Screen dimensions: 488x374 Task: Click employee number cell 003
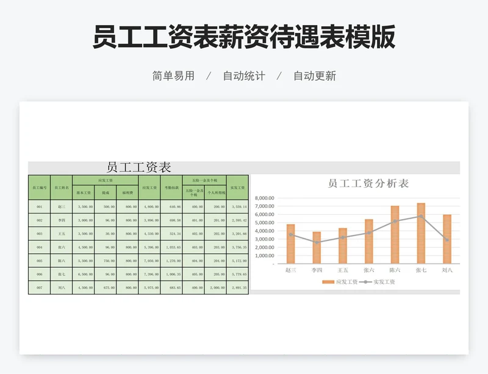(40, 234)
